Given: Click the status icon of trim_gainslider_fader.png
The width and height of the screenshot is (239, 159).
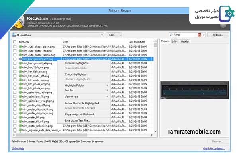Looking at the screenshot, I should (x=20, y=92).
